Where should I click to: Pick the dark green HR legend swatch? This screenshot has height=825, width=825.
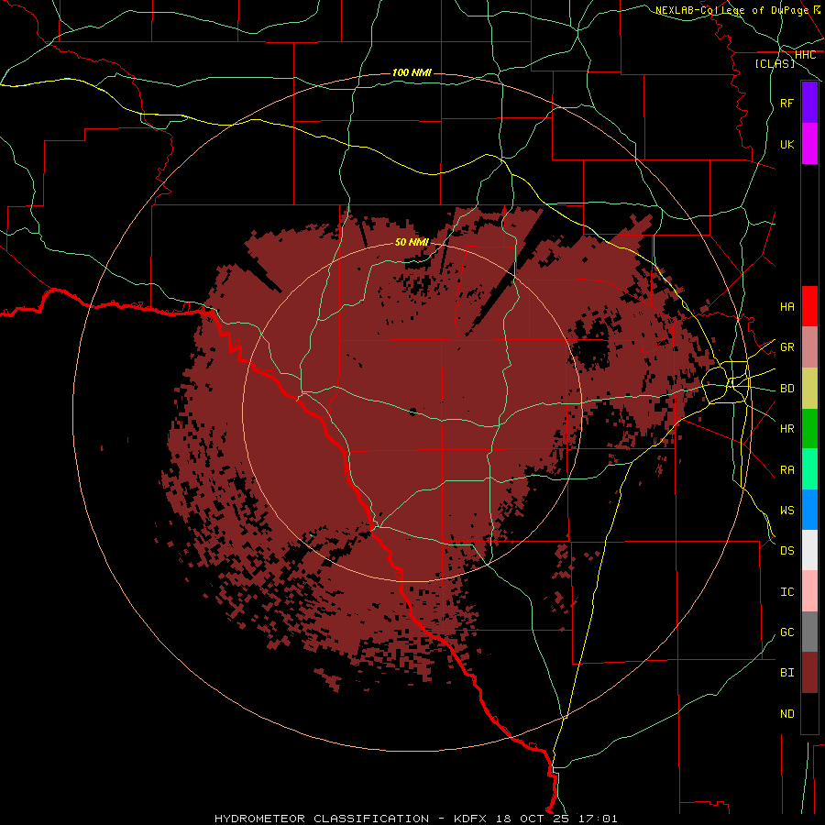point(809,429)
